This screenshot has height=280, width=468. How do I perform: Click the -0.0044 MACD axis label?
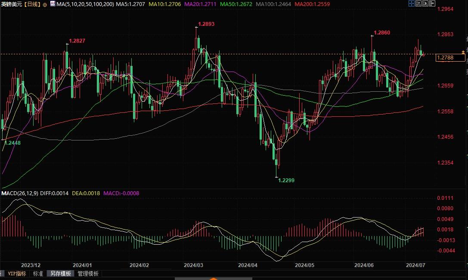[x=446, y=251]
